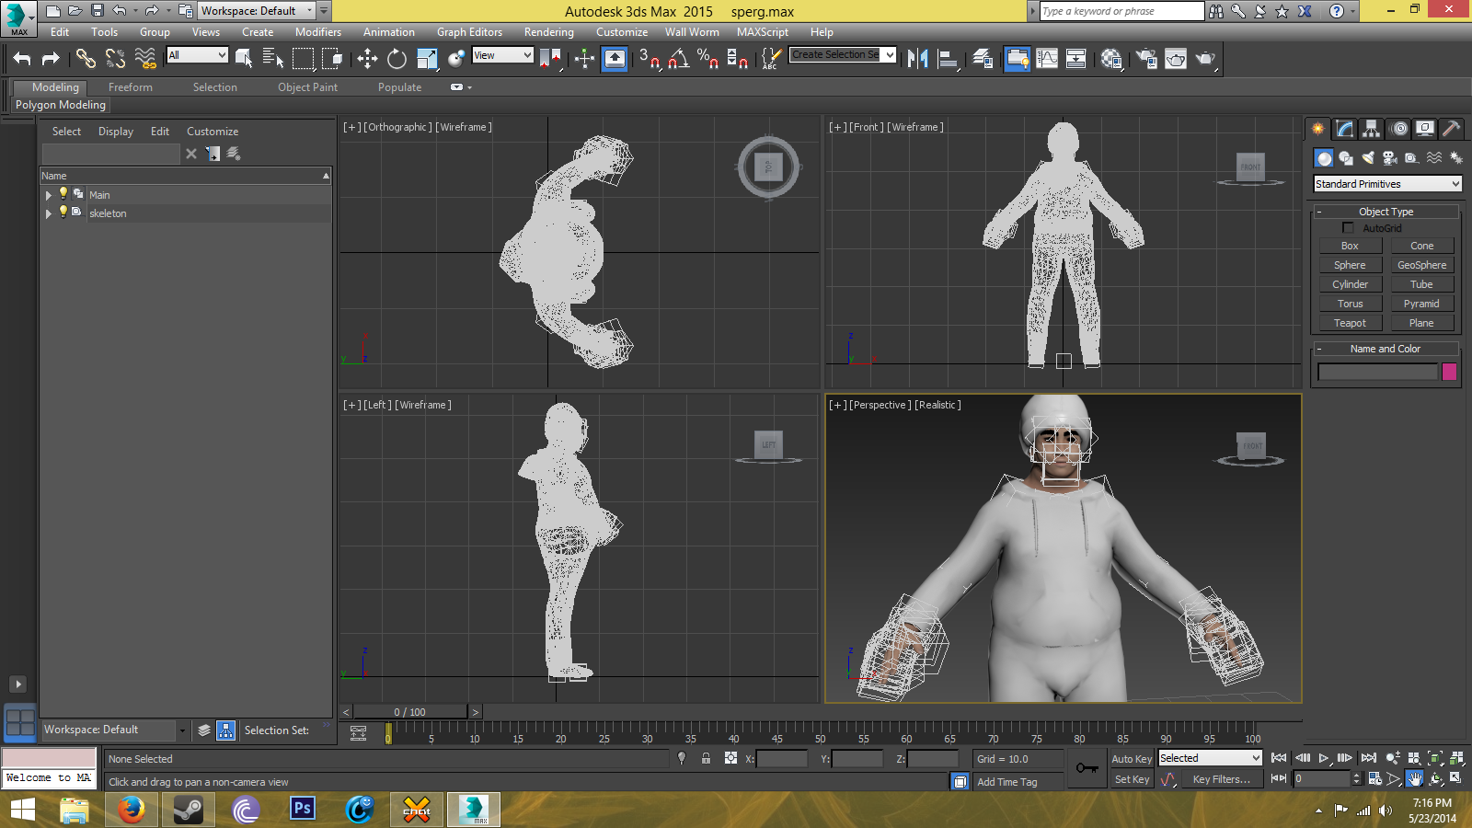Select the Helpers category button

click(x=1412, y=158)
